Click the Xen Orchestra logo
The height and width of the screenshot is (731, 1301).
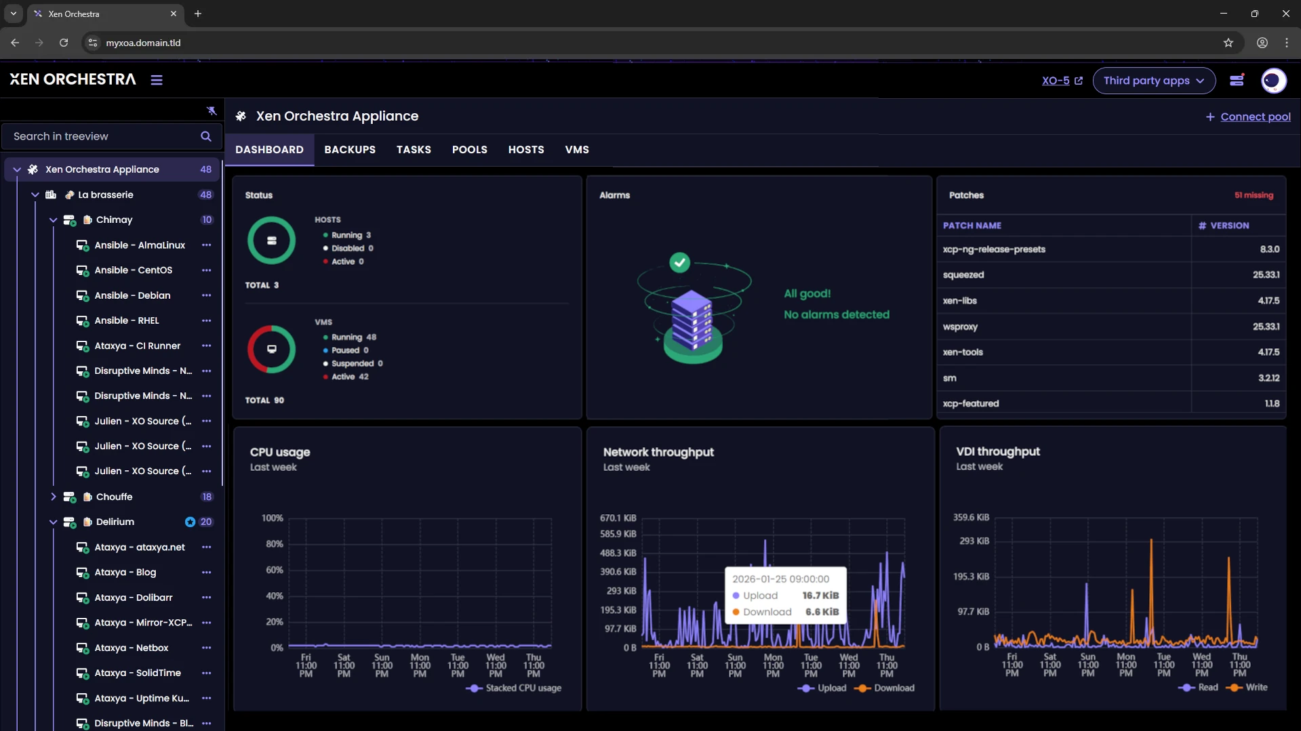point(71,79)
